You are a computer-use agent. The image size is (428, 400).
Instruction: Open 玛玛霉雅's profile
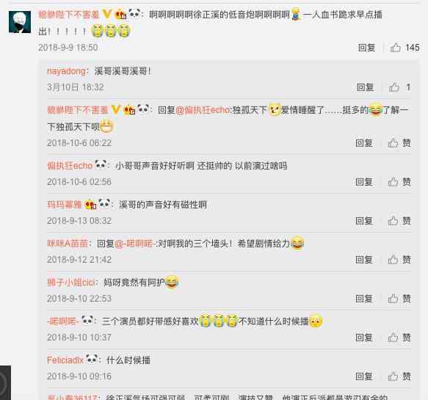point(65,205)
